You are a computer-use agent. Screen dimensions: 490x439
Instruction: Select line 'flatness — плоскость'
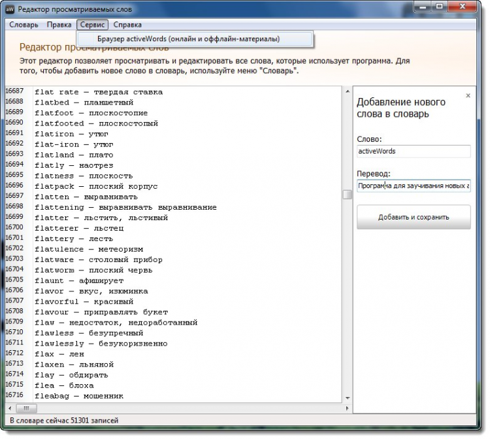tap(84, 176)
